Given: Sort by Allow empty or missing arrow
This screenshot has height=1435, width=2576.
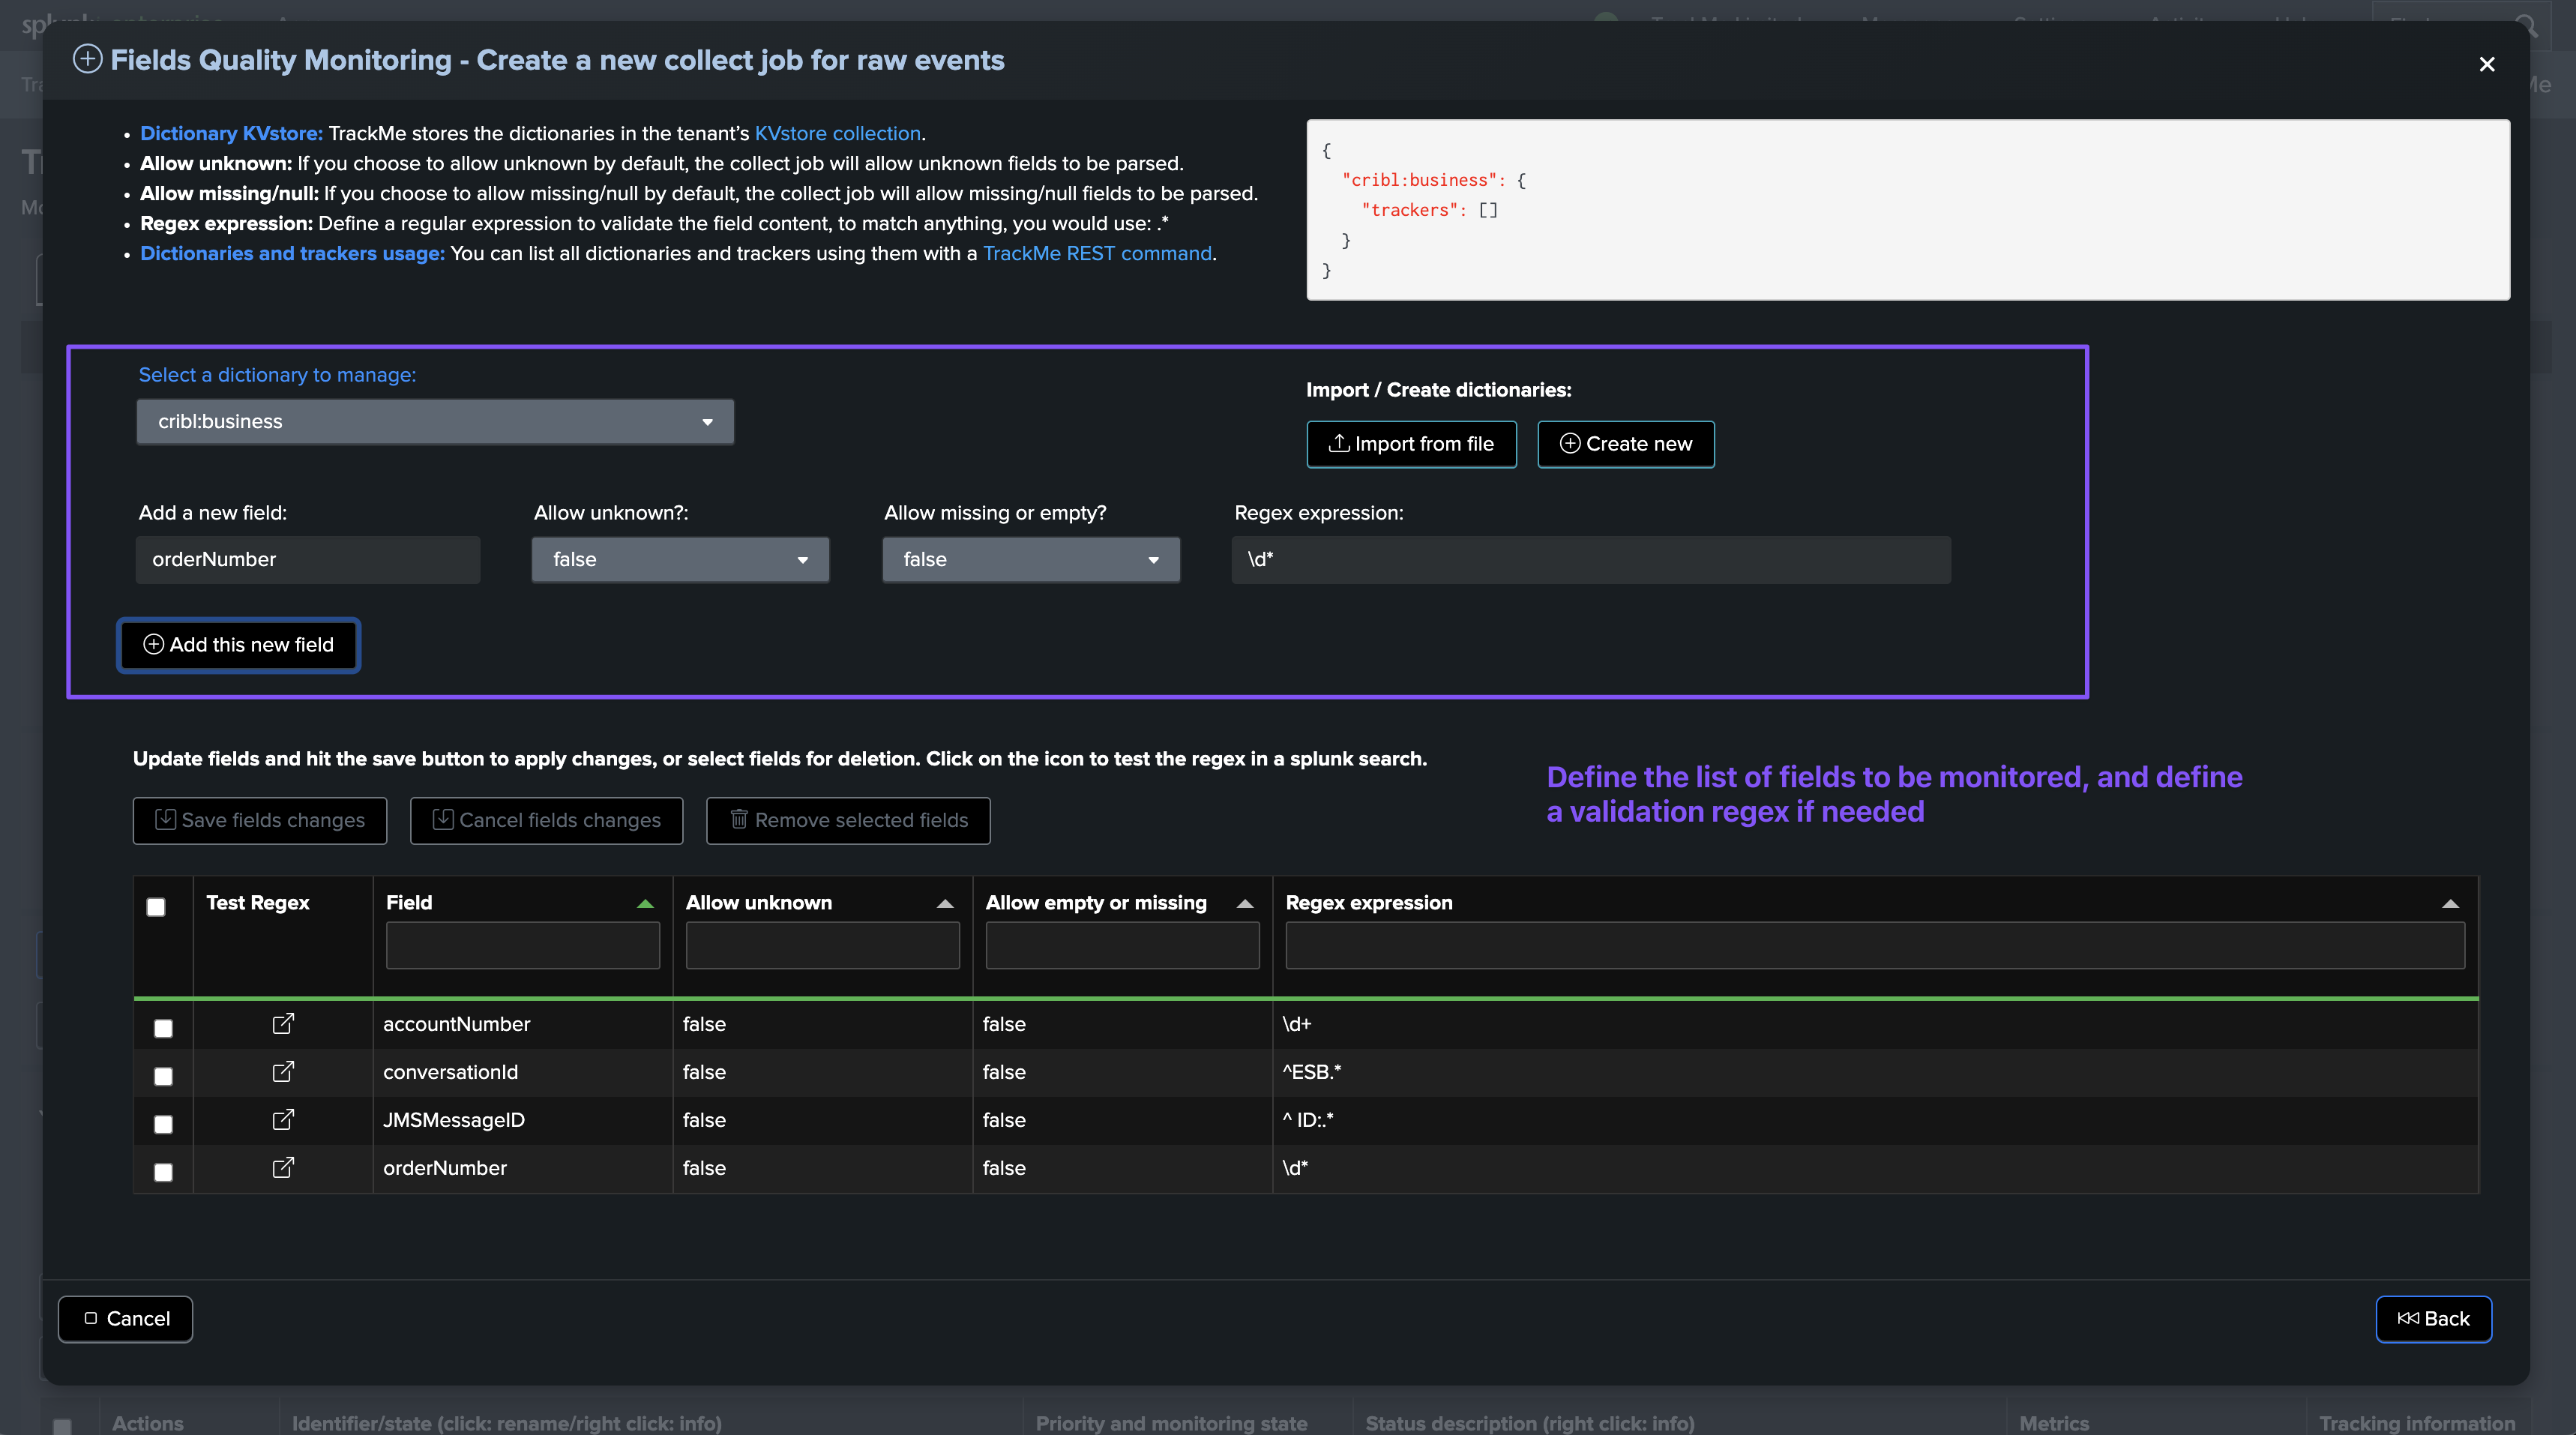Looking at the screenshot, I should pyautogui.click(x=1245, y=904).
